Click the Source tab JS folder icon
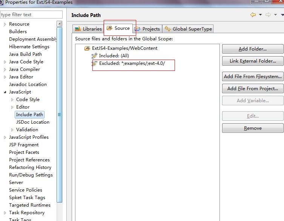 tap(109, 28)
